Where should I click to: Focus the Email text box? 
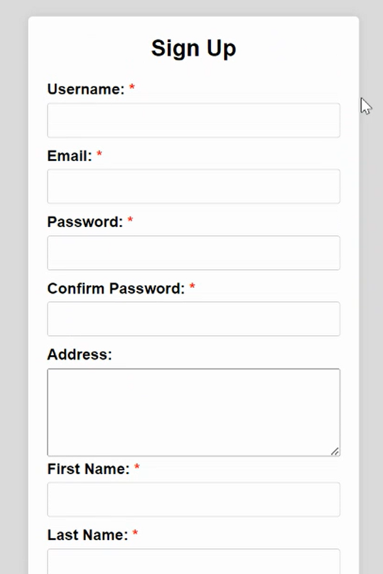pos(193,186)
